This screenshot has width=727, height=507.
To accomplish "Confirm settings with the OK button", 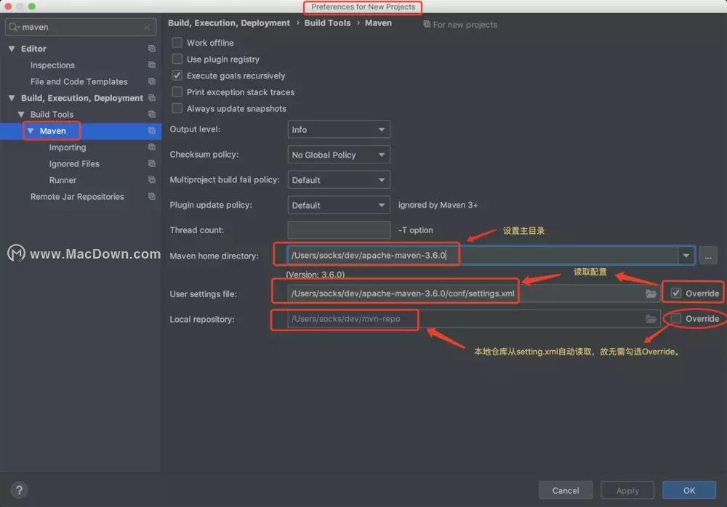I will [689, 490].
